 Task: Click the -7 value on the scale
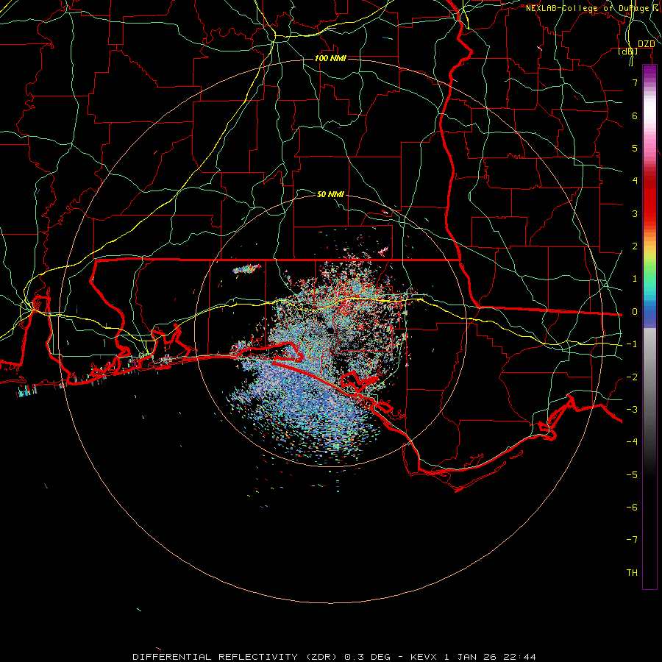[632, 540]
